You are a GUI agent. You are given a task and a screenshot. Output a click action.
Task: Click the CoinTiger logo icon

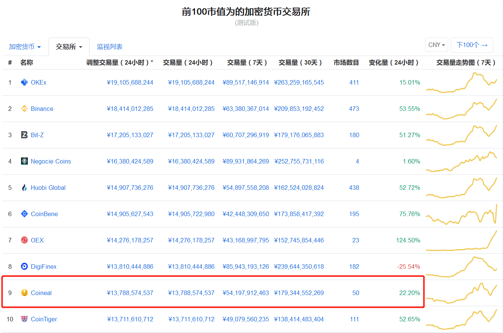click(x=24, y=319)
